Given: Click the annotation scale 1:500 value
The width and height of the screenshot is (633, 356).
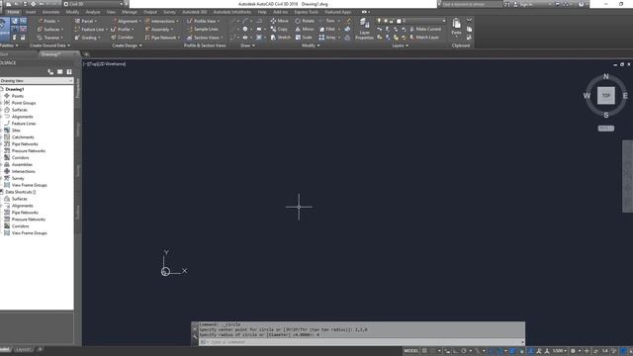Looking at the screenshot, I should pyautogui.click(x=559, y=351).
